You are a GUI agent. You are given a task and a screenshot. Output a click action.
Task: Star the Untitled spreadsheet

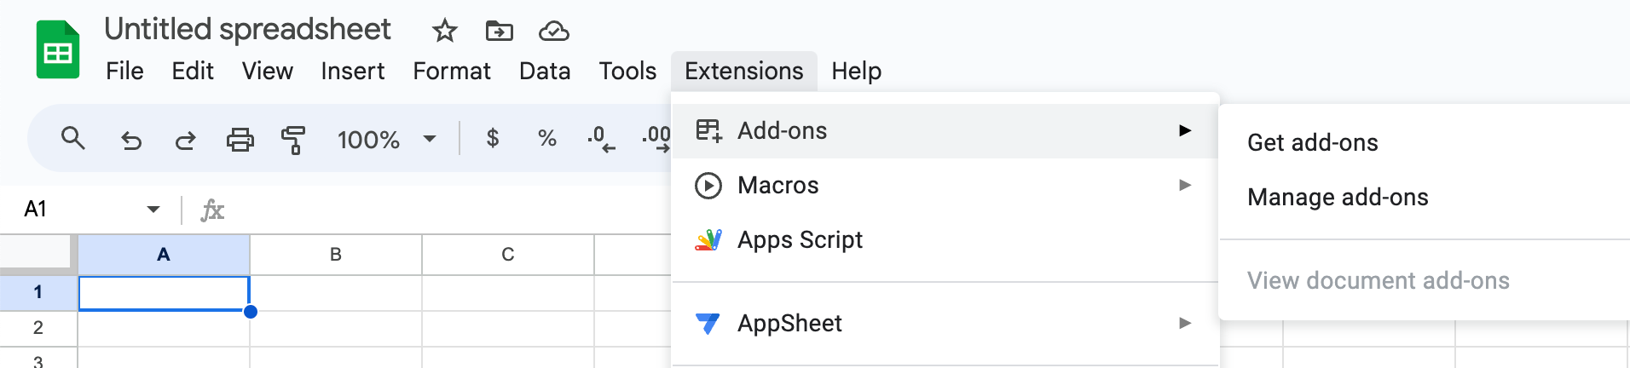444,32
